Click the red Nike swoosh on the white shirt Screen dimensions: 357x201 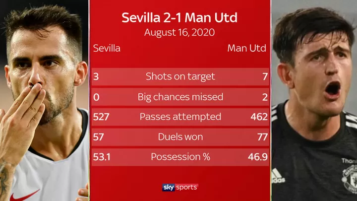(26, 195)
